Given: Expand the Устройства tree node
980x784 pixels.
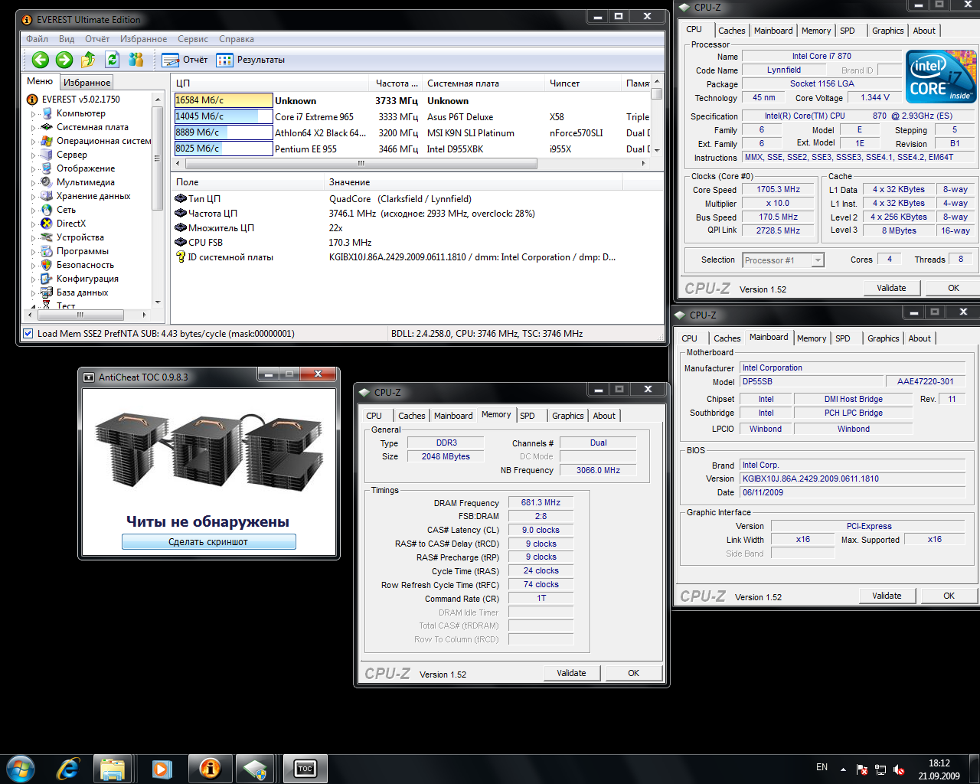Looking at the screenshot, I should pyautogui.click(x=33, y=237).
